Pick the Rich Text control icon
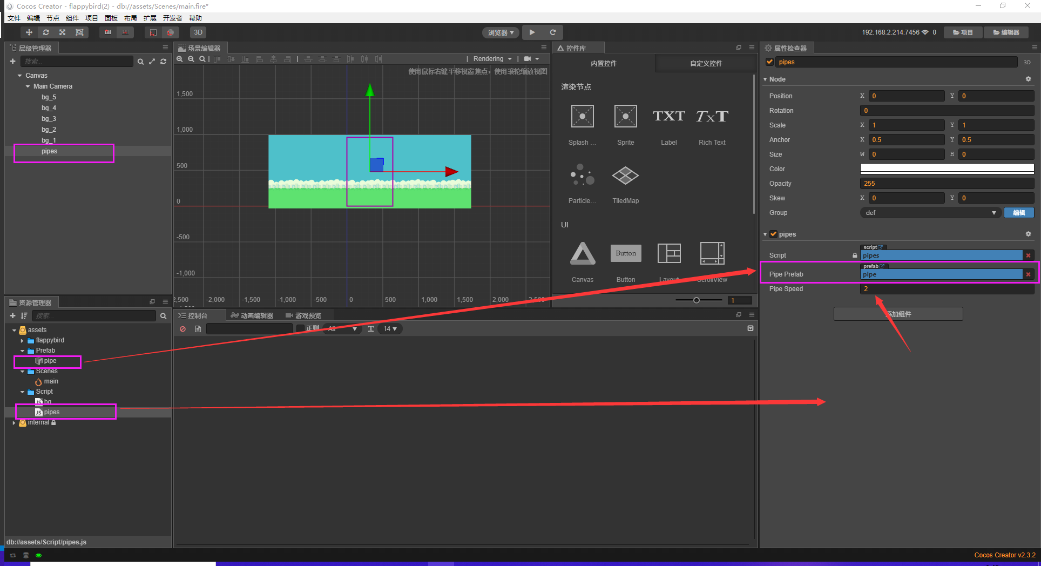Viewport: 1041px width, 566px height. point(712,116)
